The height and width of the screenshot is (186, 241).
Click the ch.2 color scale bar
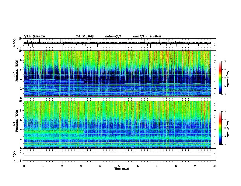220,128
